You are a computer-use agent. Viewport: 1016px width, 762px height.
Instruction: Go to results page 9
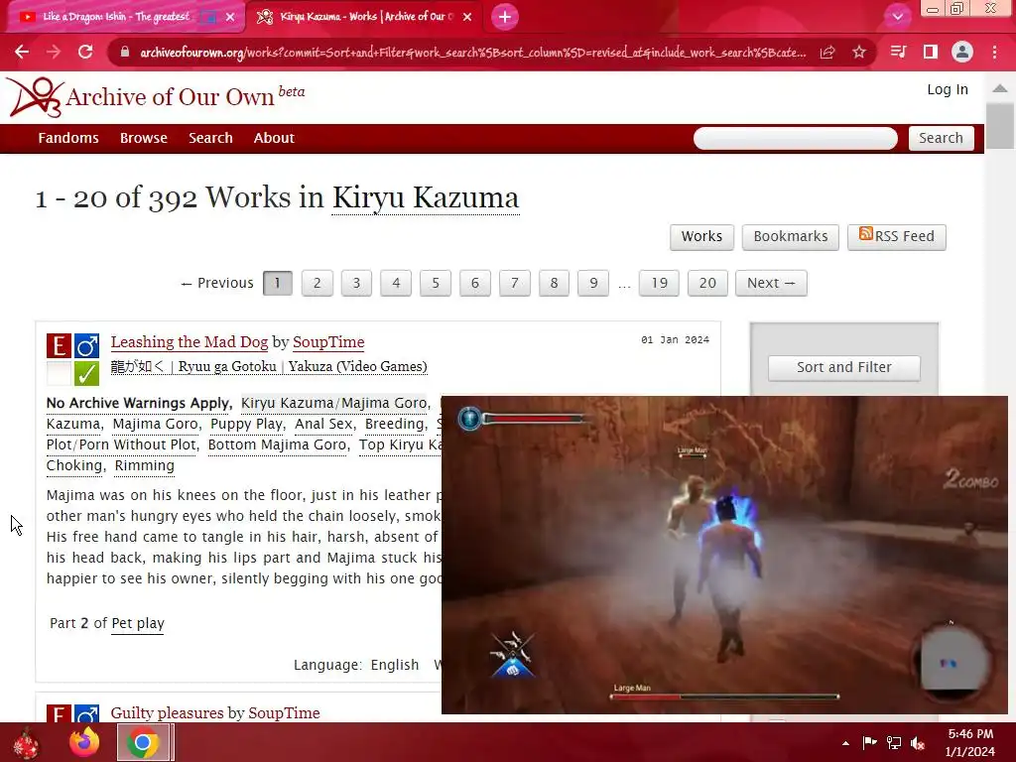[593, 283]
